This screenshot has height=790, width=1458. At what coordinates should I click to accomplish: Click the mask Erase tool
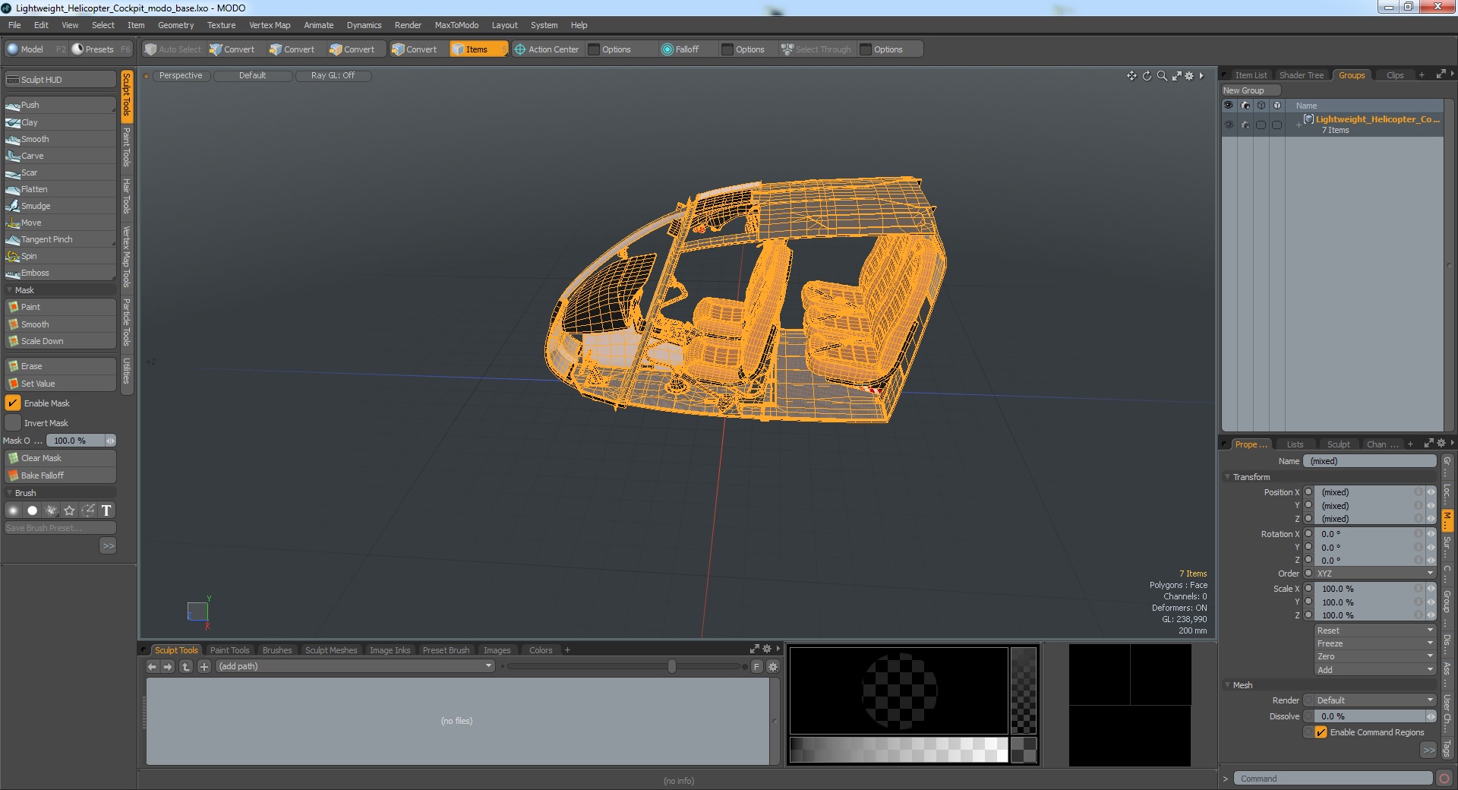[60, 366]
